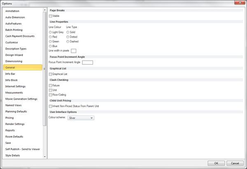Enable Fixture clash checking
247x169 pixels.
pyautogui.click(x=51, y=85)
